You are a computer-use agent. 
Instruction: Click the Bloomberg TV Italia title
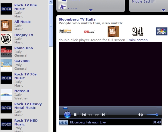pyautogui.click(x=77, y=19)
